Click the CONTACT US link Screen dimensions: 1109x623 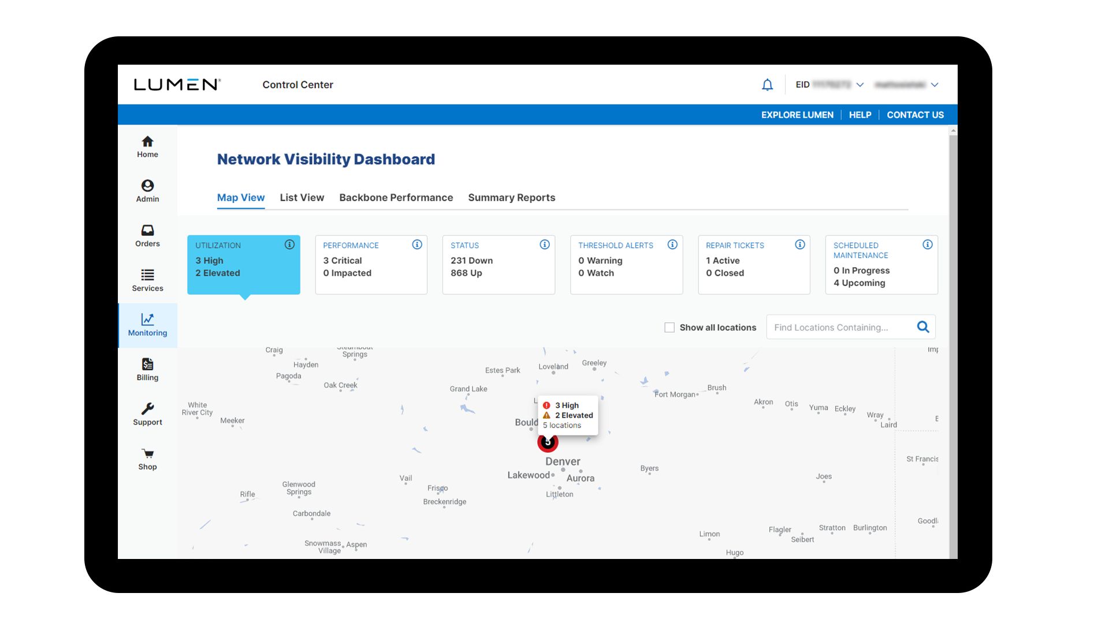click(x=915, y=115)
